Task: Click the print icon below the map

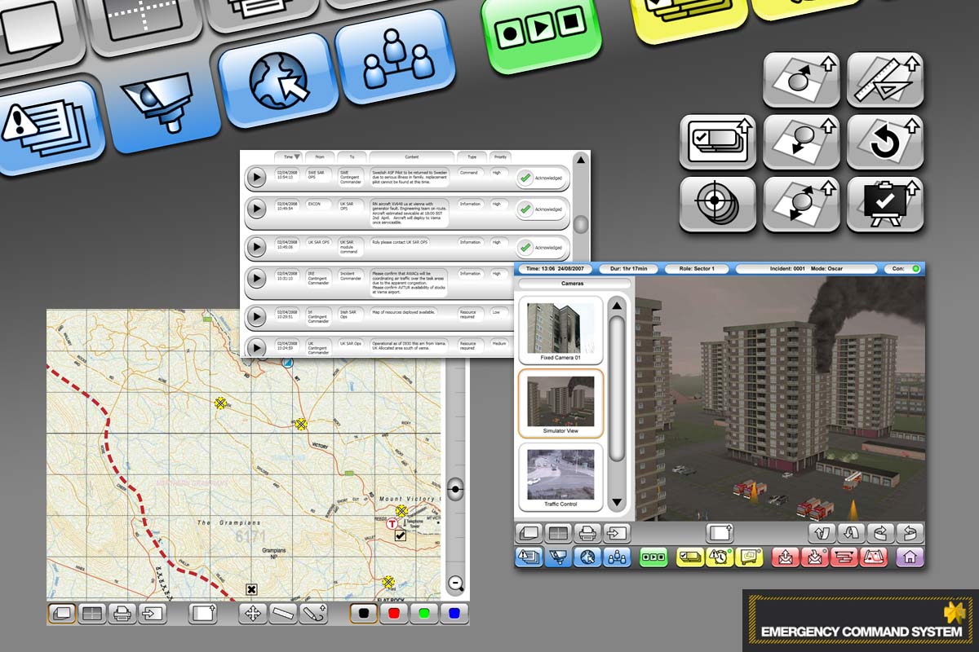Action: pos(122,613)
